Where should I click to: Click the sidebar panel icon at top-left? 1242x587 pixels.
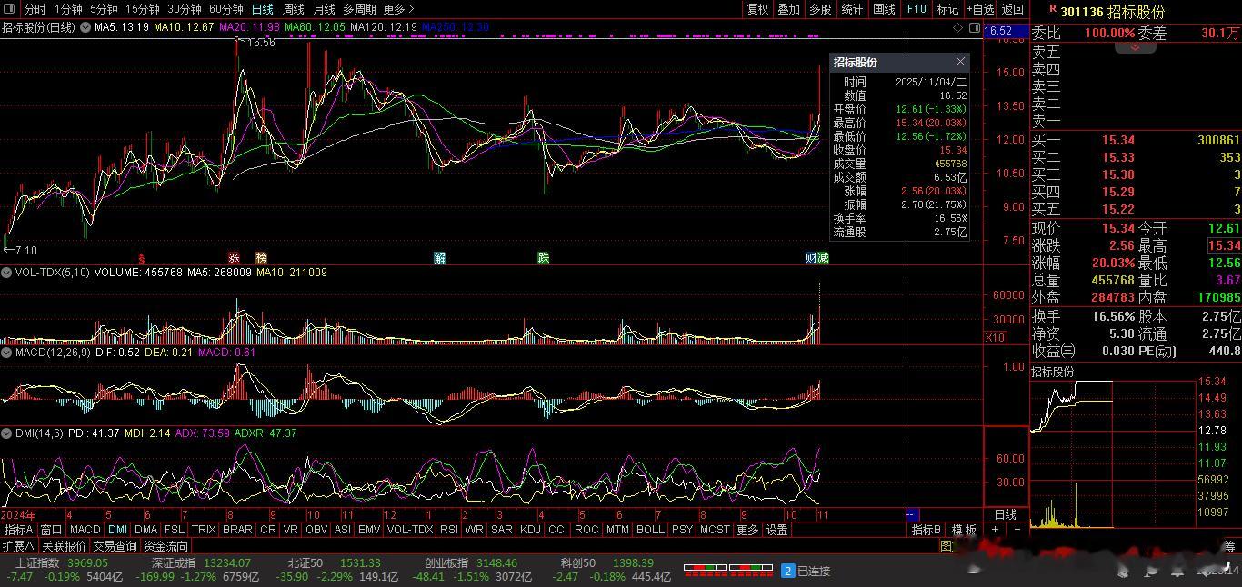point(10,9)
